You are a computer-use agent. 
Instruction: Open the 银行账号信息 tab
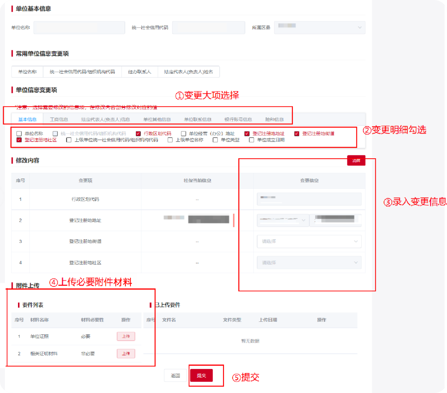coord(238,119)
